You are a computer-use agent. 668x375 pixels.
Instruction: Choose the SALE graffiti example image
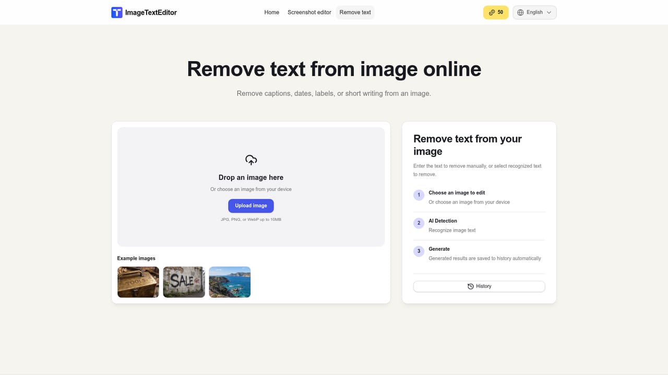coord(184,282)
